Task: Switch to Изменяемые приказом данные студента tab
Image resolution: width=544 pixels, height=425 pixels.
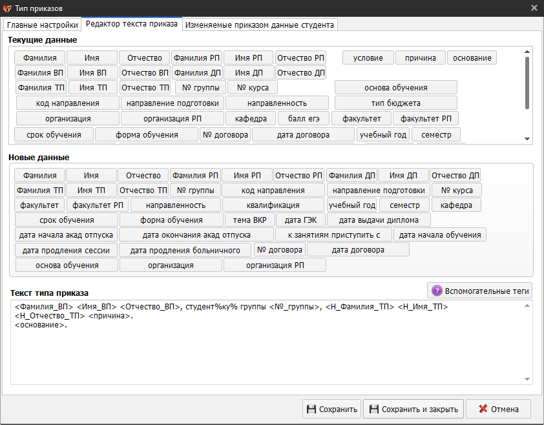Action: (260, 25)
